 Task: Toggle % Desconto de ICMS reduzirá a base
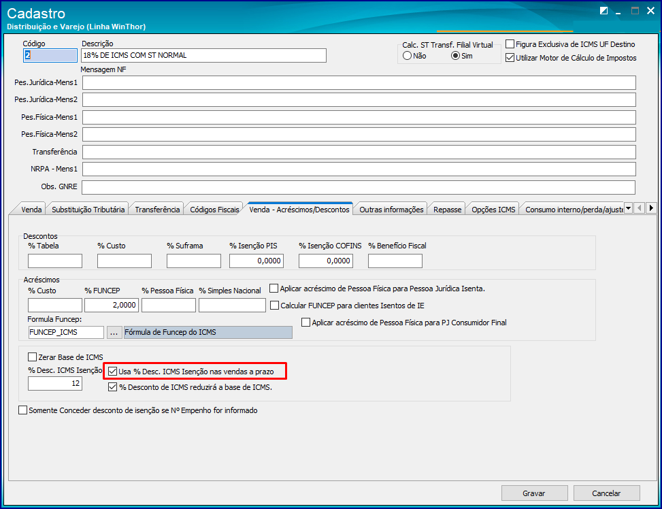coord(190,387)
